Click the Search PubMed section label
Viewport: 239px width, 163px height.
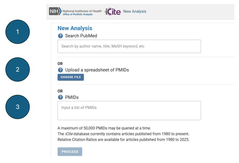[81, 36]
